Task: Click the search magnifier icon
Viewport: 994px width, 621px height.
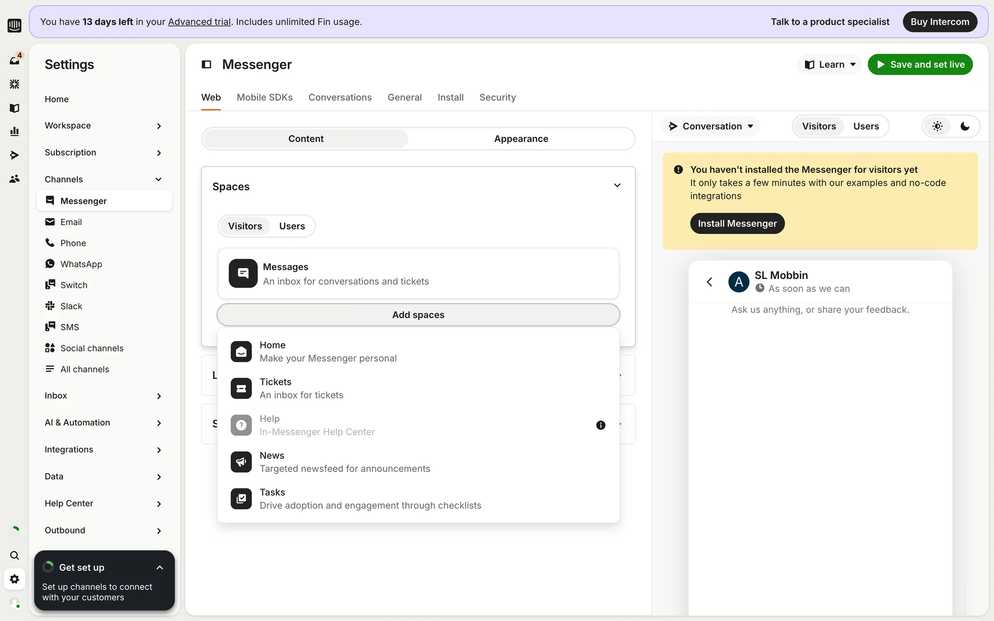Action: click(14, 555)
